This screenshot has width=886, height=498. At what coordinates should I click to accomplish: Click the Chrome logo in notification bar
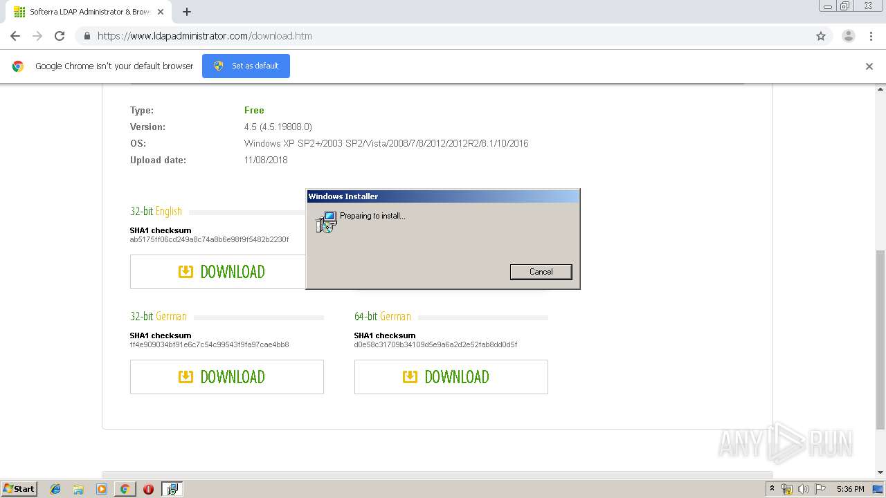18,66
